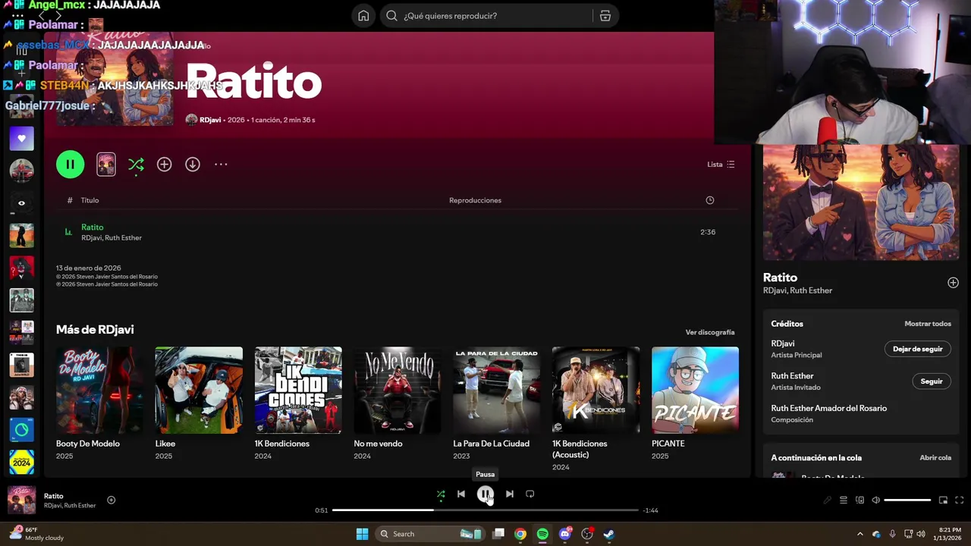Go to Spotify home
The width and height of the screenshot is (971, 546).
point(363,16)
